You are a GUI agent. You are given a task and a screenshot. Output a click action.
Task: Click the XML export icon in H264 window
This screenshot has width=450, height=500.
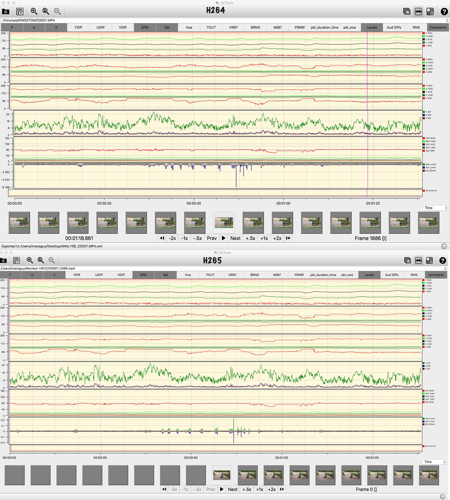(19, 12)
